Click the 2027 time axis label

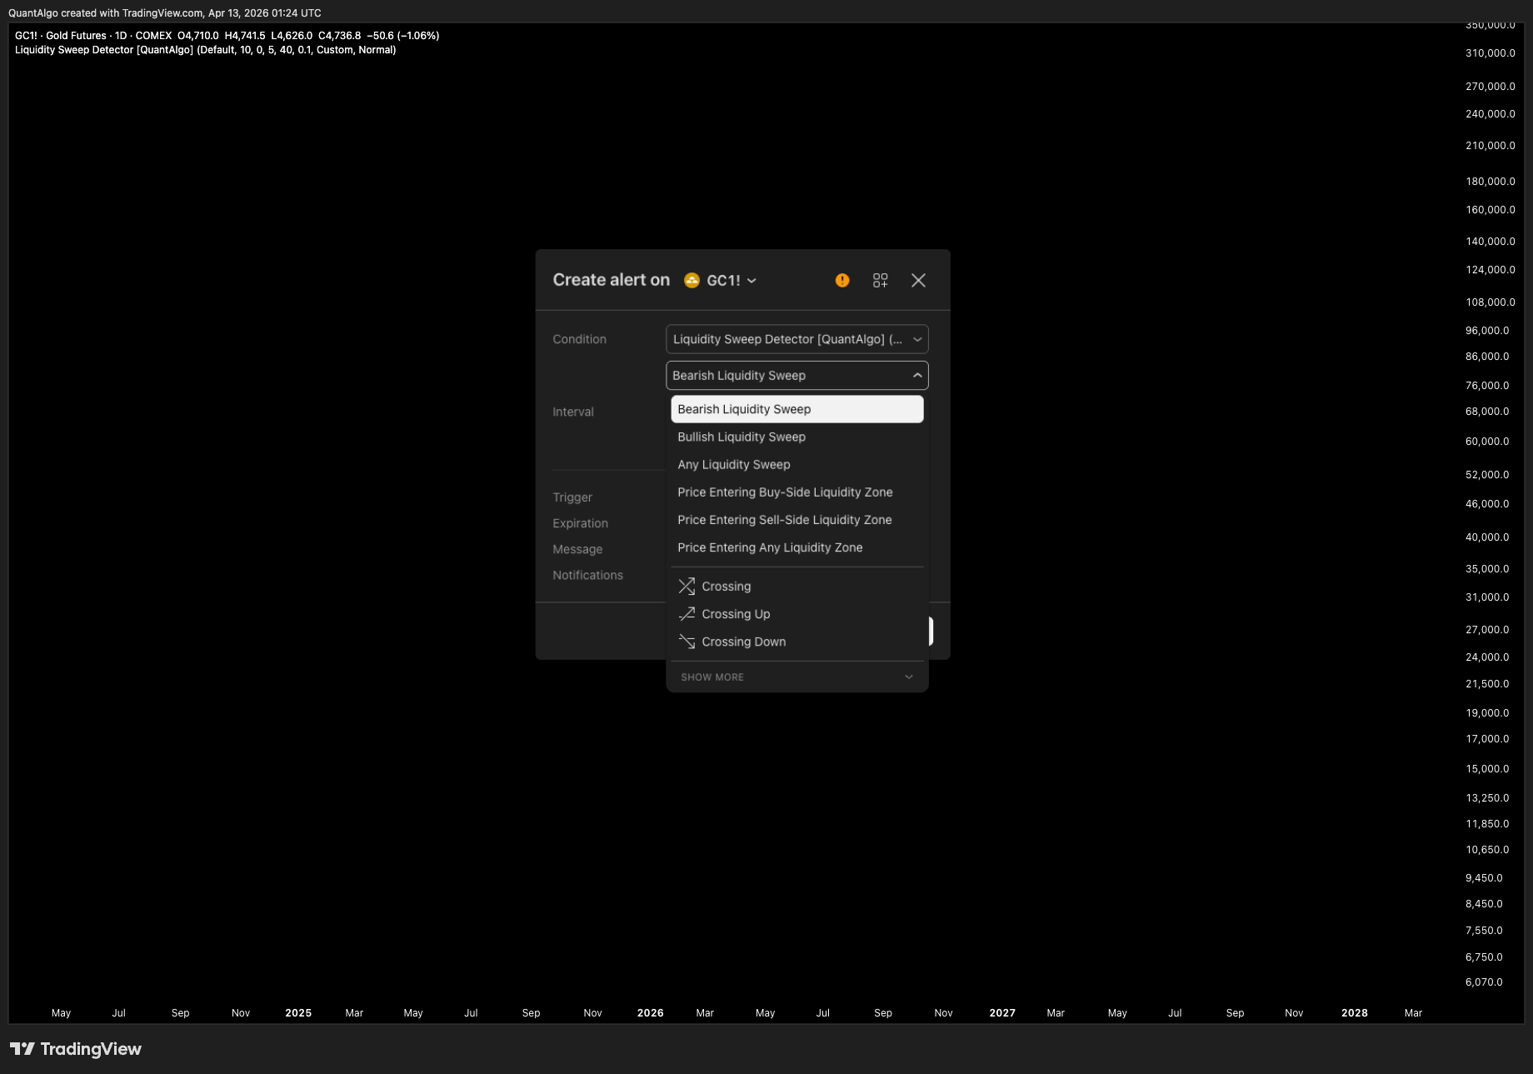(1002, 1013)
